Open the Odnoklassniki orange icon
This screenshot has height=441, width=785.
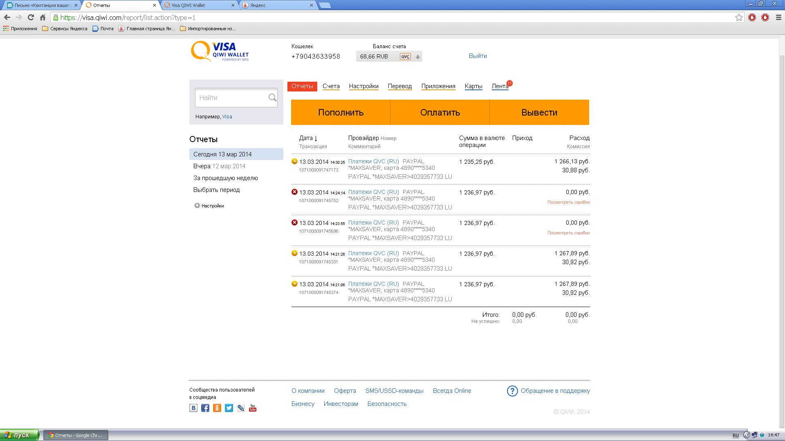click(217, 408)
